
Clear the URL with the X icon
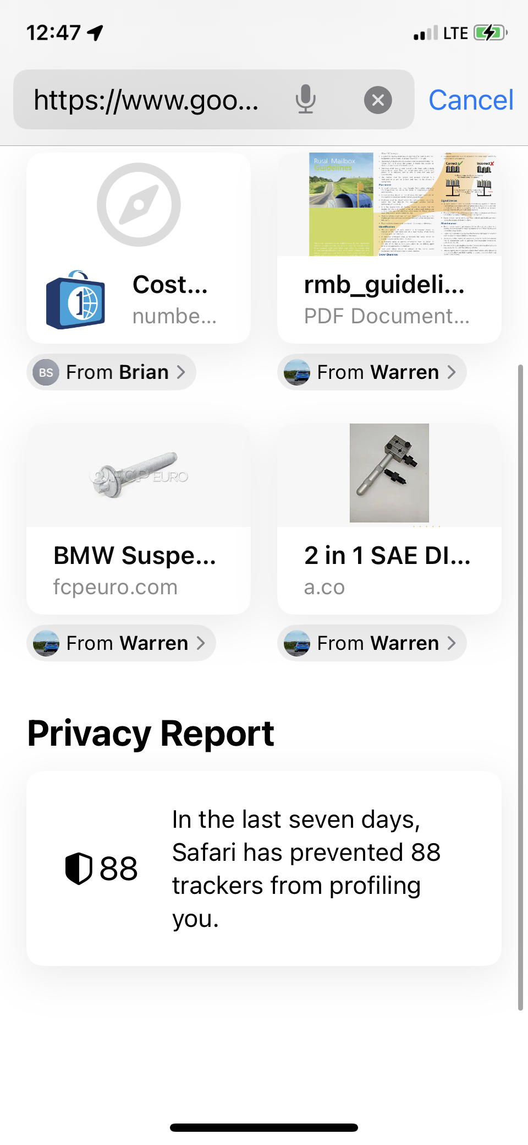[x=378, y=100]
